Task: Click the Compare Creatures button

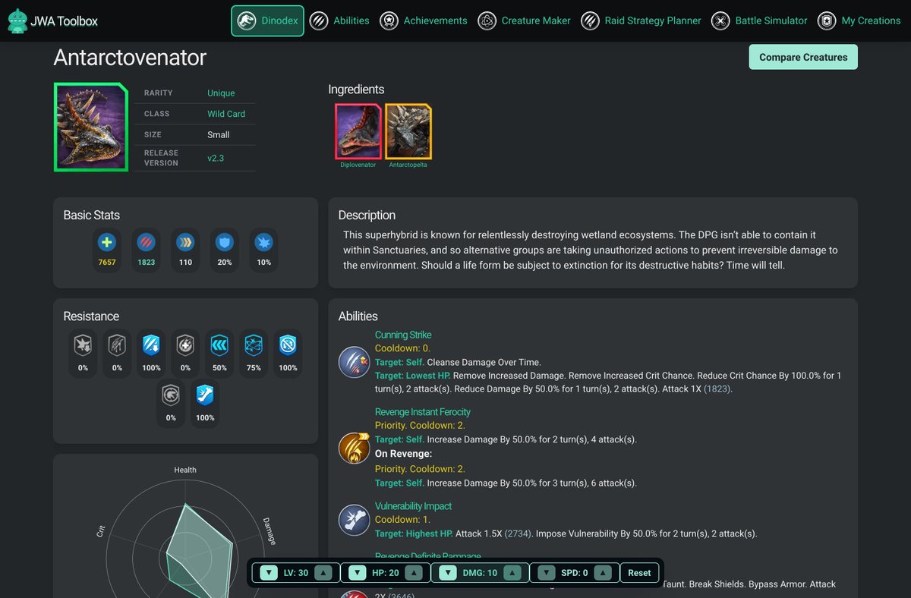Action: click(x=803, y=57)
